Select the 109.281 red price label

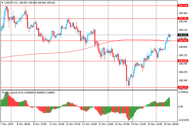point(183,19)
